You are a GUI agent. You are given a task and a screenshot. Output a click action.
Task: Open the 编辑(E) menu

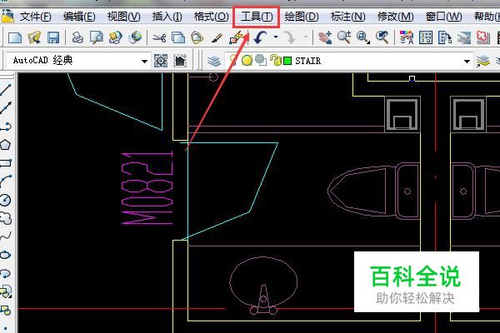[x=79, y=17]
